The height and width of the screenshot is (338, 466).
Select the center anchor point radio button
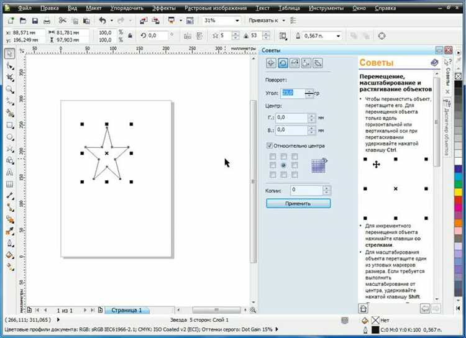click(283, 165)
